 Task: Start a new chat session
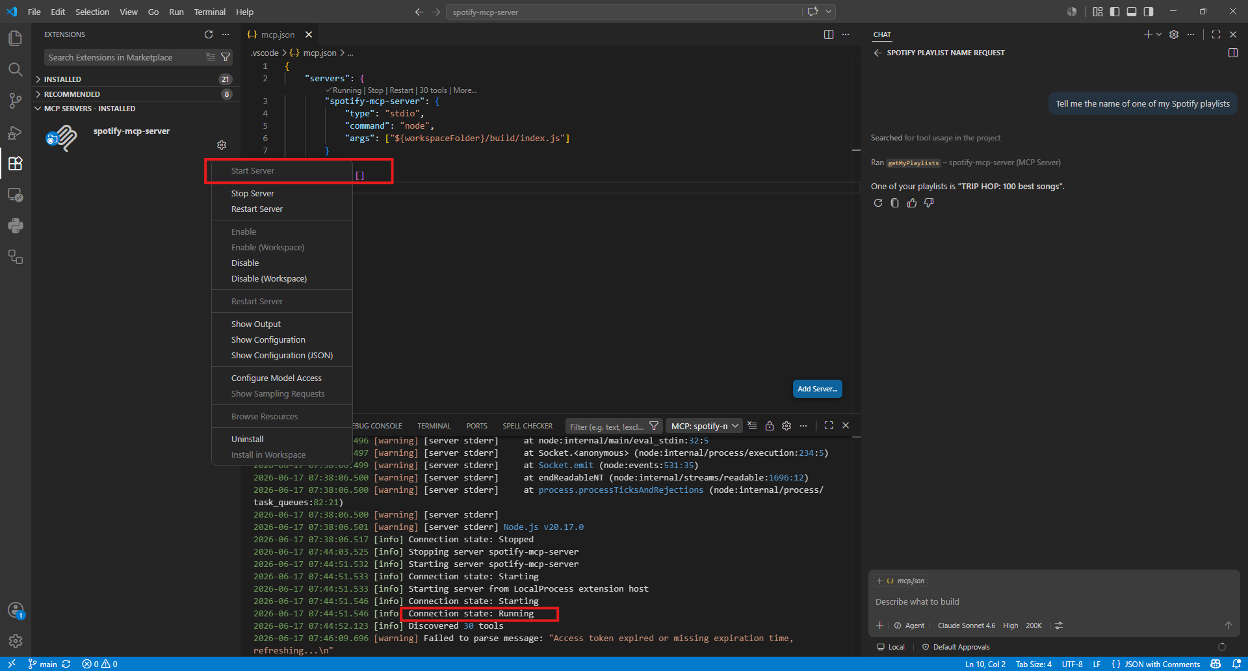1148,34
